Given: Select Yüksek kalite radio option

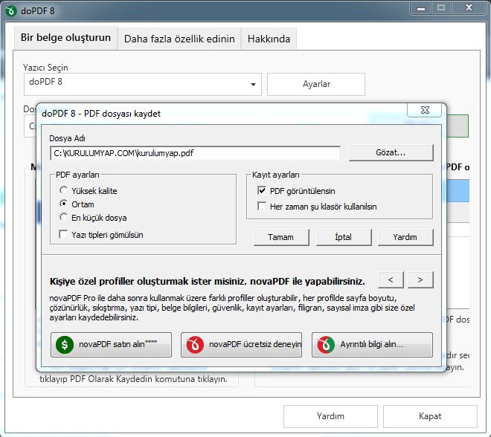Looking at the screenshot, I should tap(63, 190).
